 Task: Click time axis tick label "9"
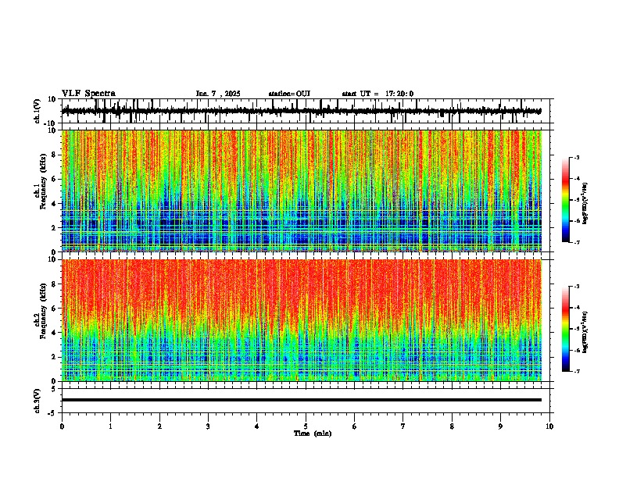(x=500, y=426)
